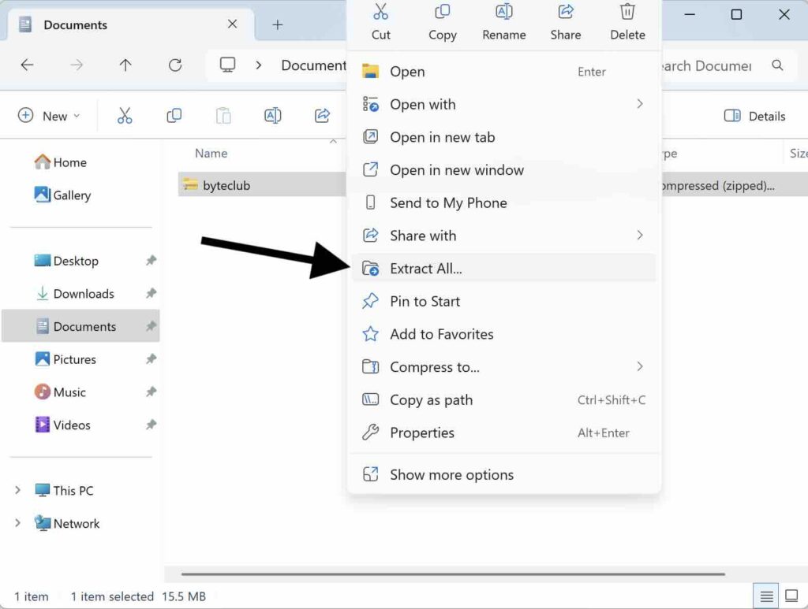Go up one folder with the Up arrow
808x609 pixels.
pos(125,65)
